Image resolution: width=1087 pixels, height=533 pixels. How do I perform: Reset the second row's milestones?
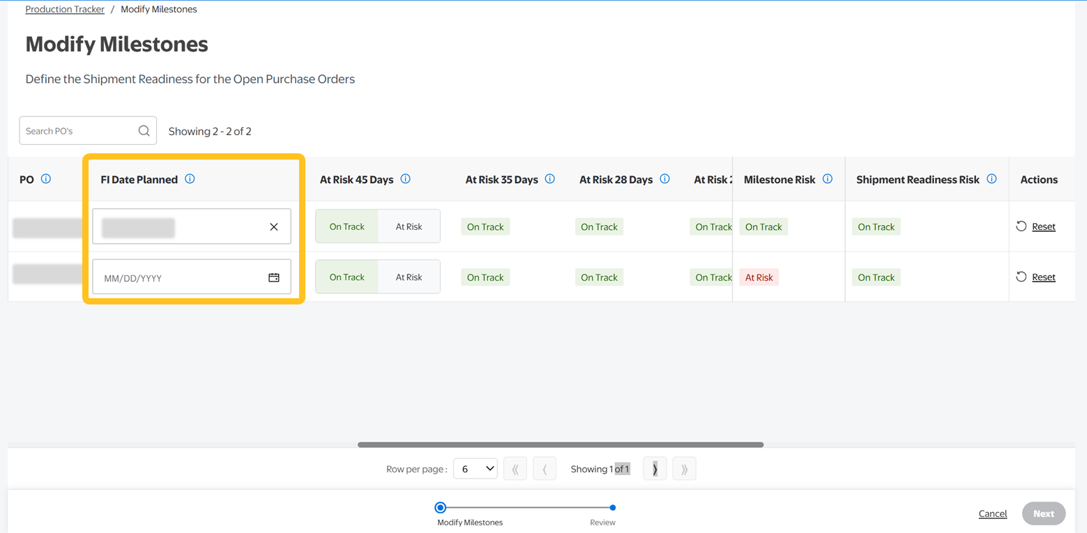(x=1035, y=277)
